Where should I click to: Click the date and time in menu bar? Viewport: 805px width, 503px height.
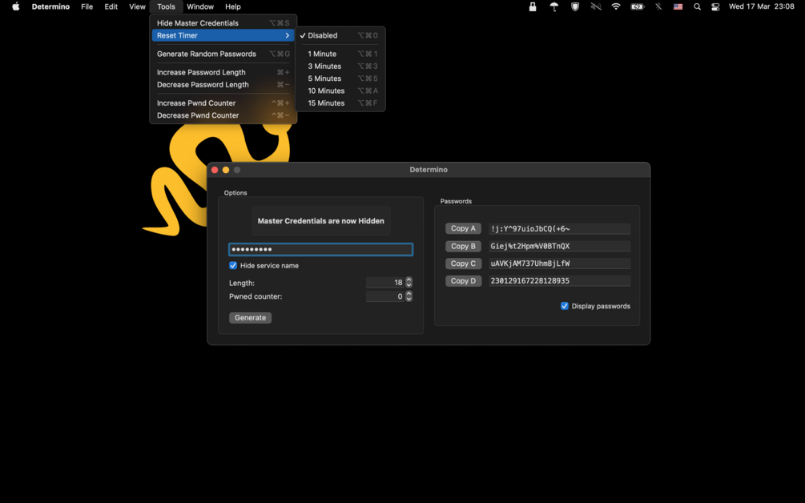(762, 6)
